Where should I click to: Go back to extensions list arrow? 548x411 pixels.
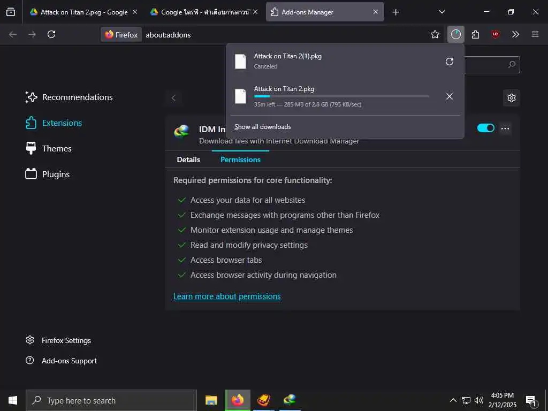coord(174,98)
